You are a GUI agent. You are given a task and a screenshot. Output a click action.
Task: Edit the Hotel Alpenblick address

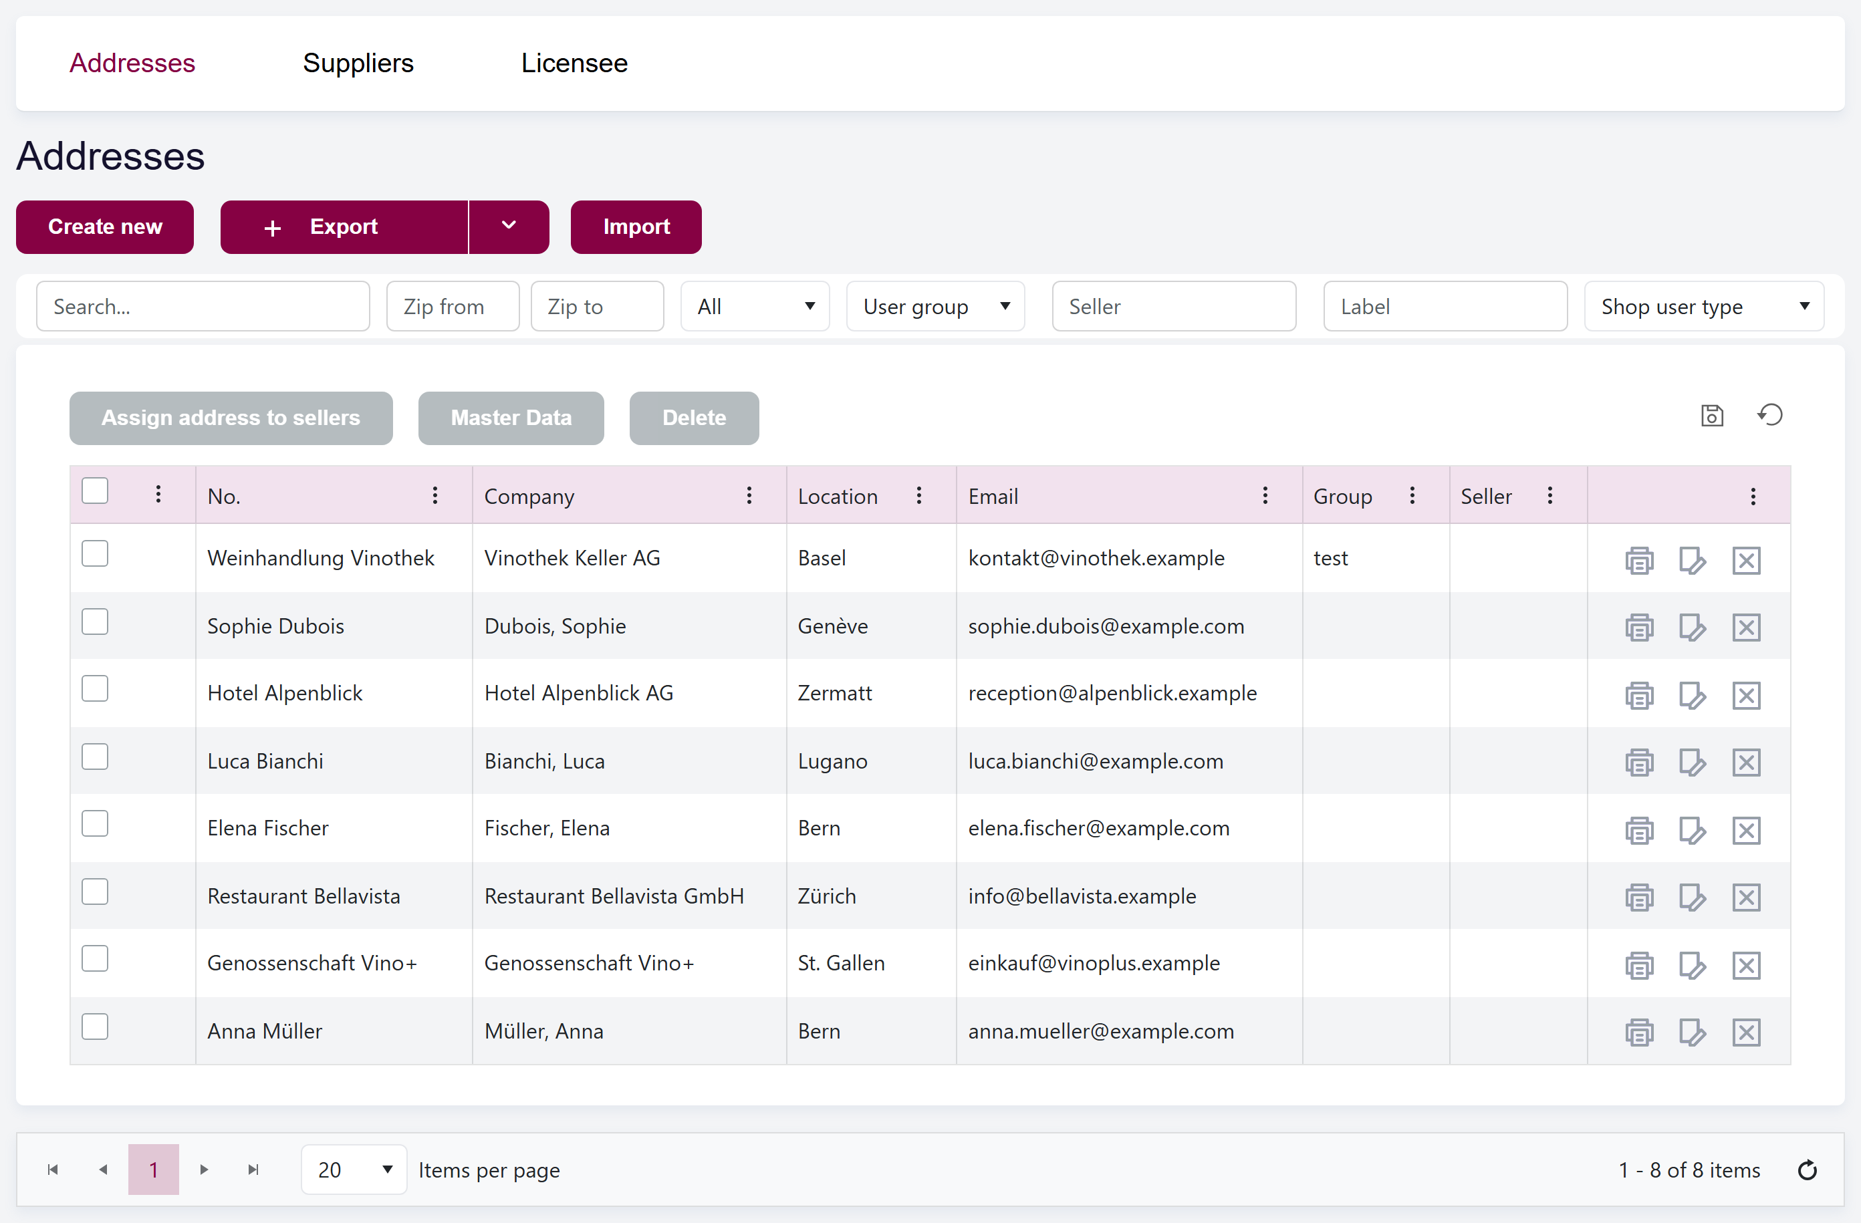tap(1692, 695)
